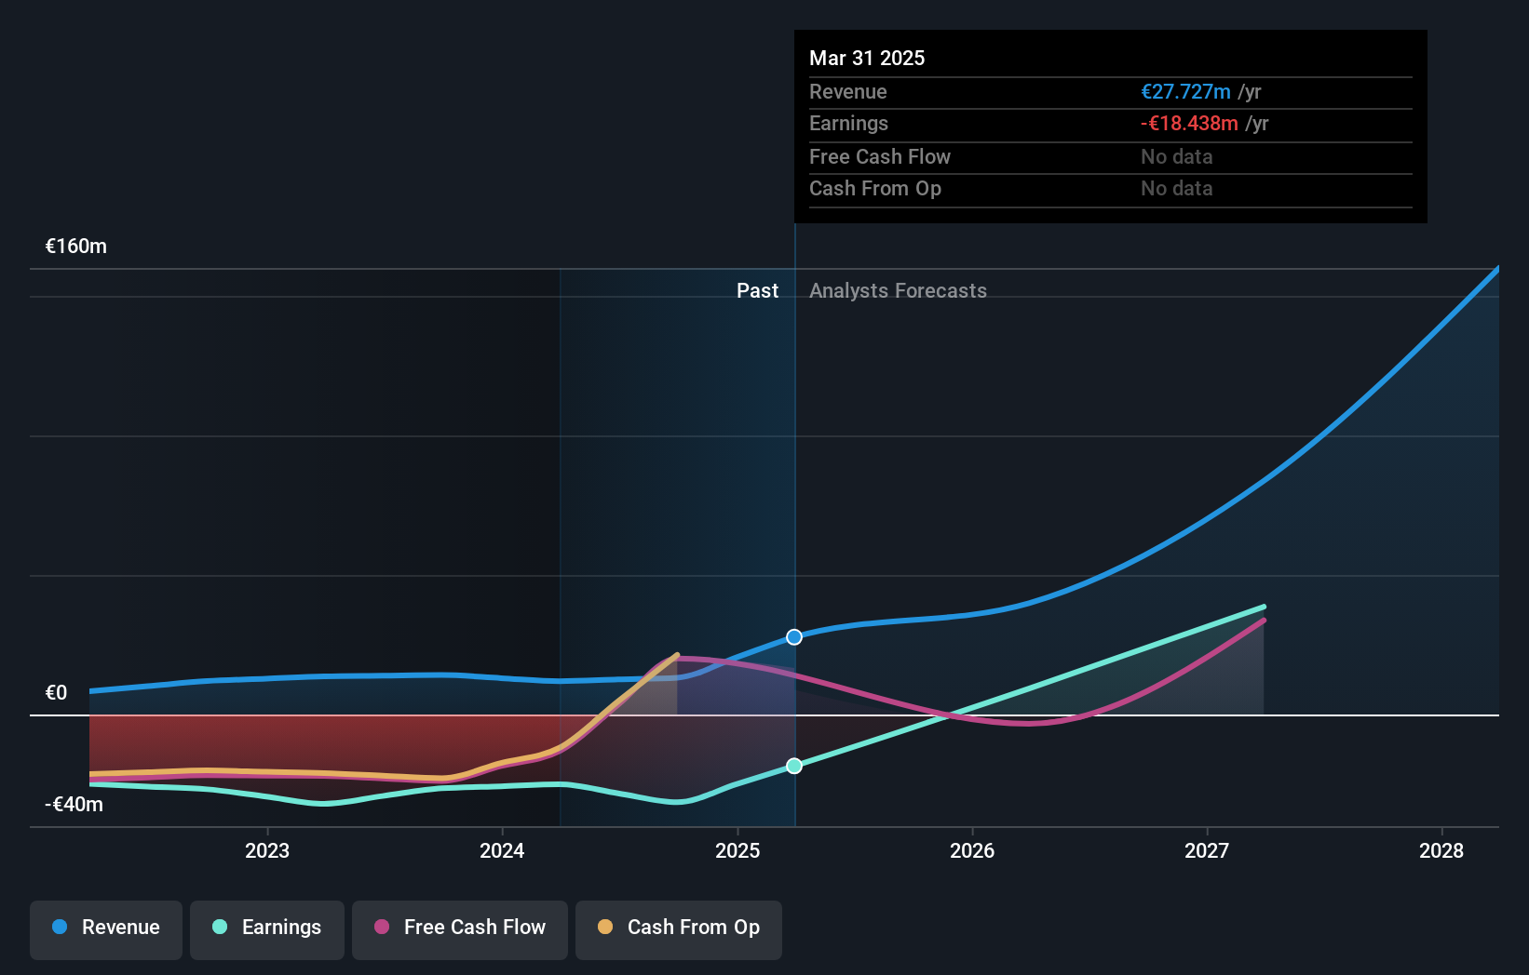This screenshot has width=1529, height=975.
Task: Click the teal Earnings data point marker
Action: tap(794, 766)
